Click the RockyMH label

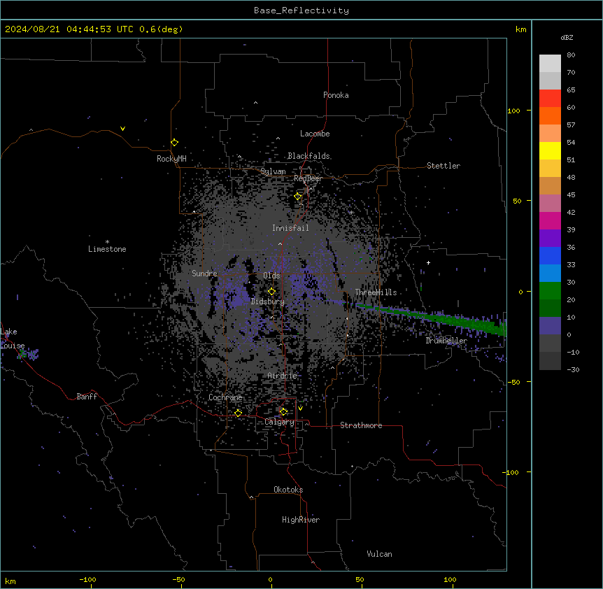171,159
